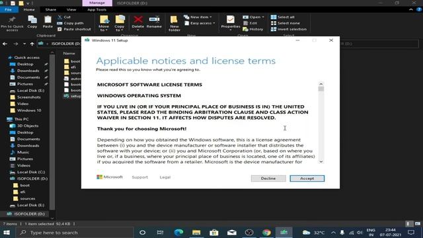This screenshot has width=423, height=238.
Task: Open the Easy access dropdown
Action: point(200,23)
